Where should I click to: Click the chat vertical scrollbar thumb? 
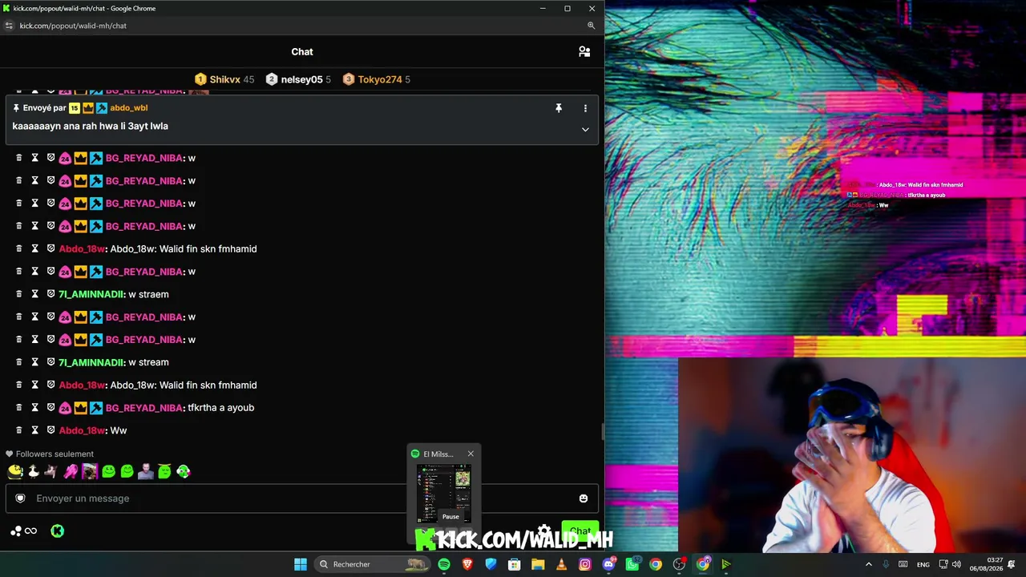602,432
